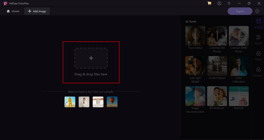
Task: Click the Drag & drop files here text
Action: (x=91, y=74)
